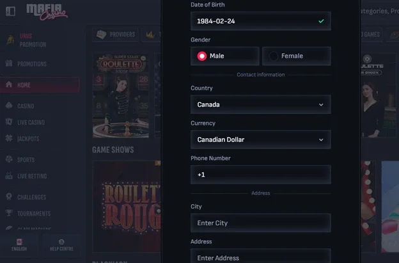The height and width of the screenshot is (263, 399).
Task: Open the Super Stake Roulette game thumbnail
Action: coord(120,95)
